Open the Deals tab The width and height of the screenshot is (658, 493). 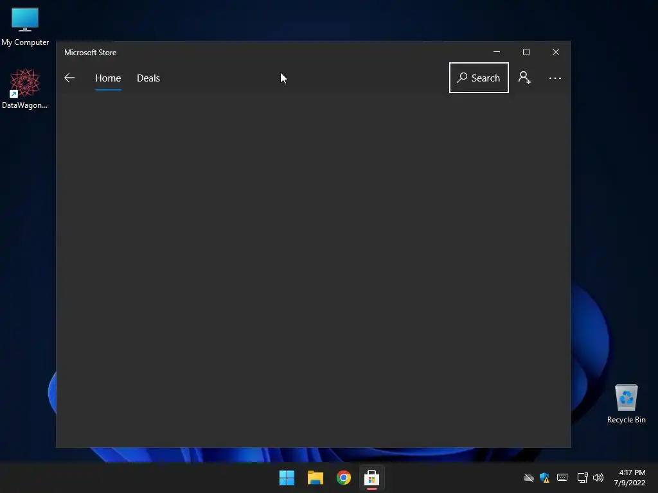click(148, 78)
